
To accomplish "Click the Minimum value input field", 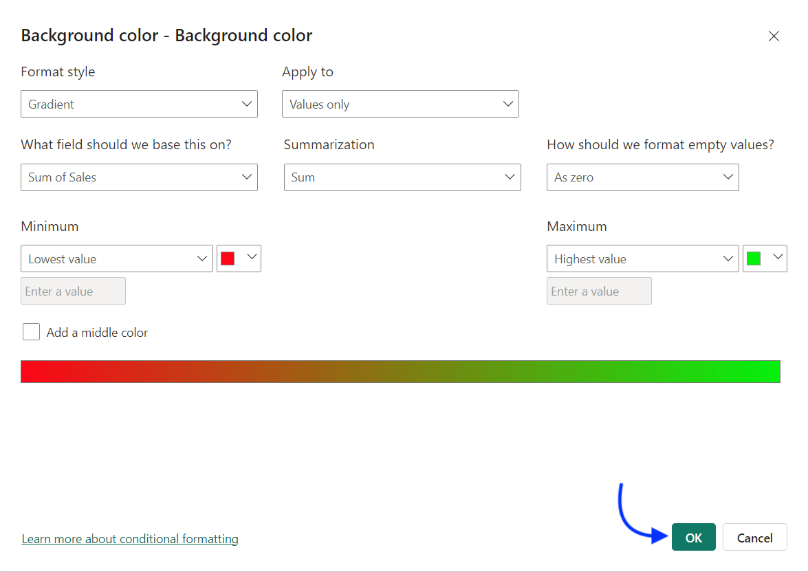I will pyautogui.click(x=72, y=291).
